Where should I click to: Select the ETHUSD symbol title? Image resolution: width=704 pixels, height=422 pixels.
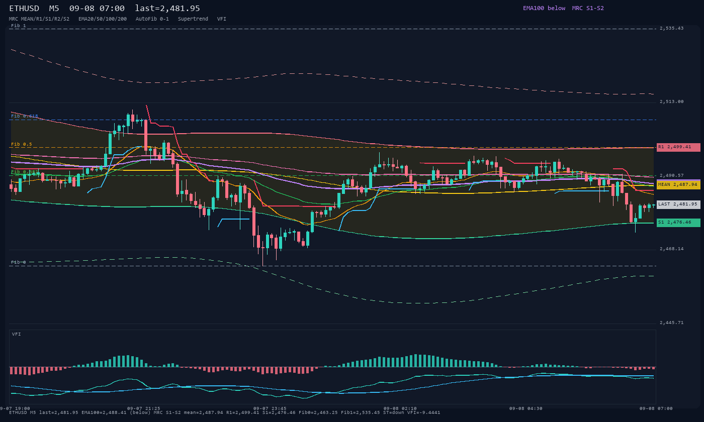[24, 9]
